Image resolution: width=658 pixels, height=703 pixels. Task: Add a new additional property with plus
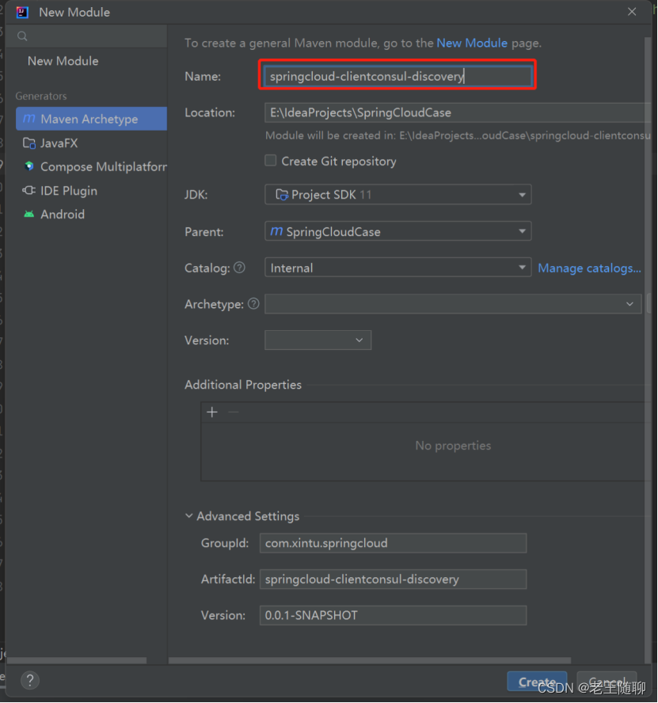(x=212, y=412)
